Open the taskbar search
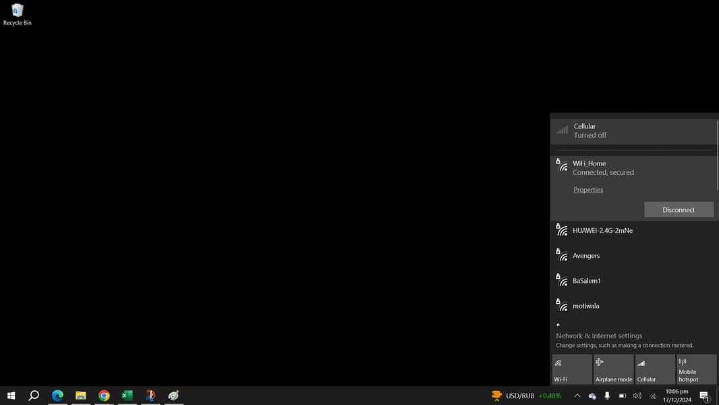The image size is (719, 405). pos(34,396)
